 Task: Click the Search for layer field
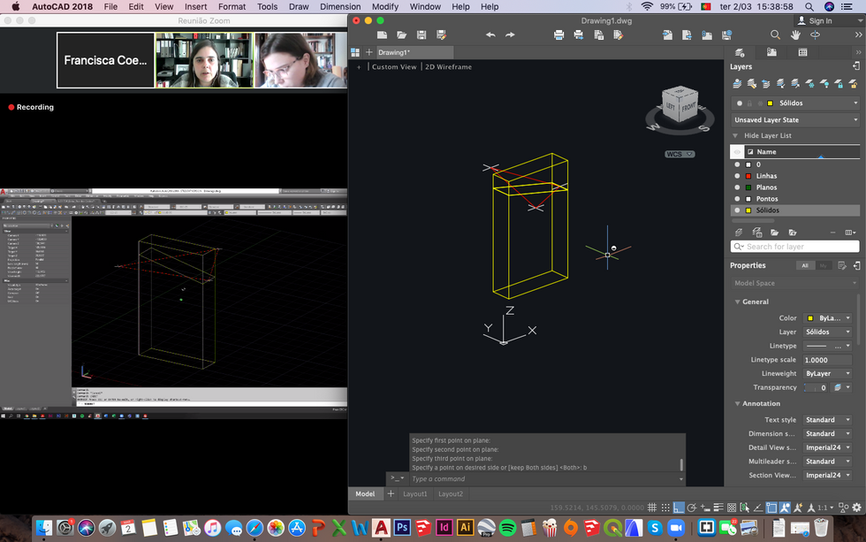tap(794, 247)
